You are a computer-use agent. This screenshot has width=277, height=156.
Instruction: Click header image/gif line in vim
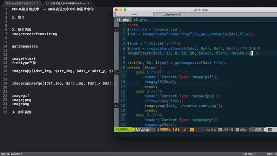pos(181,77)
